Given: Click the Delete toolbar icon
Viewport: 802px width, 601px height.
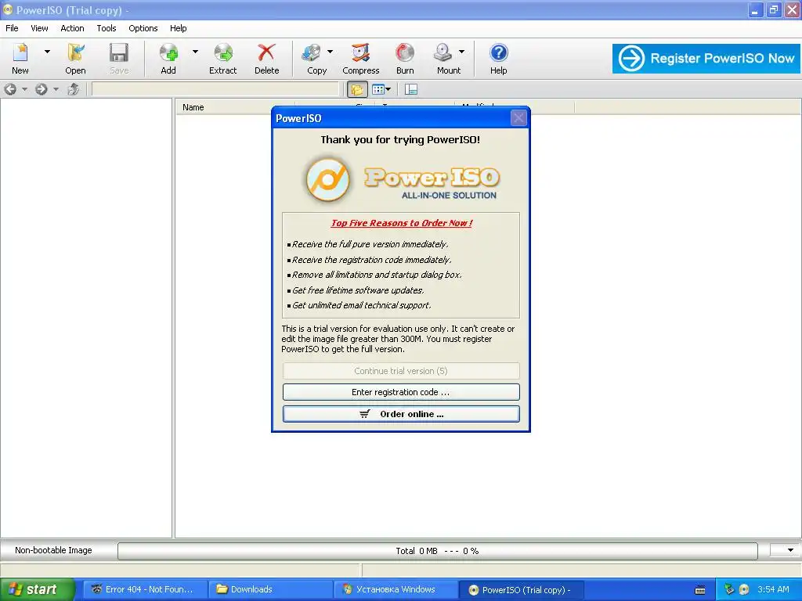Looking at the screenshot, I should coord(266,58).
